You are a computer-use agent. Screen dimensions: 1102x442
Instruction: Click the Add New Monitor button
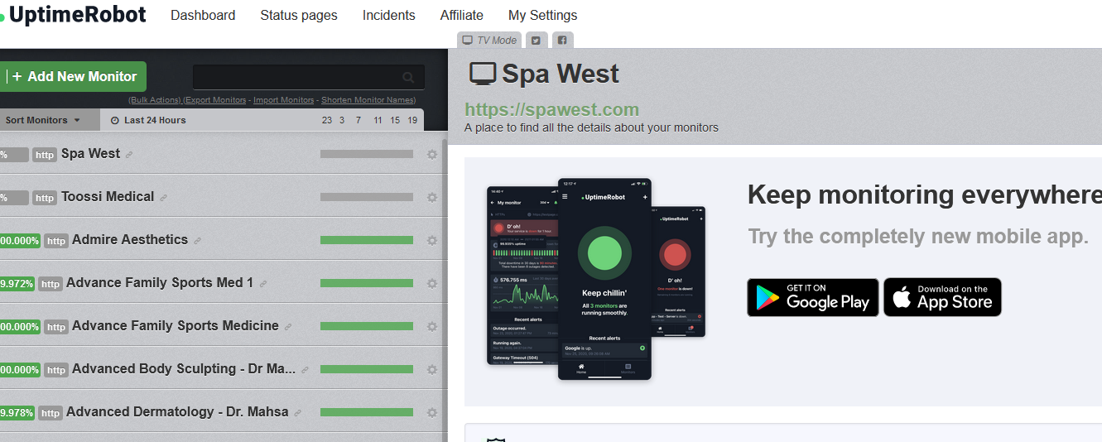(x=71, y=76)
